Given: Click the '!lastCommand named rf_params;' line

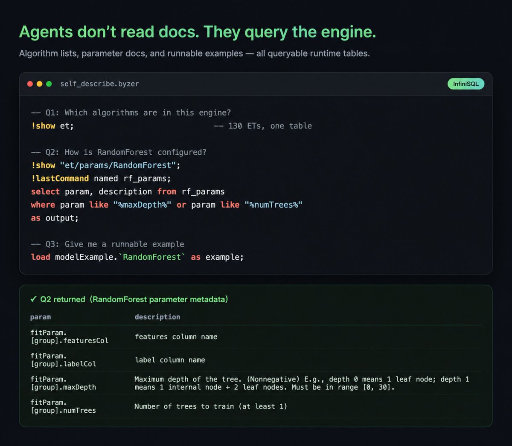Looking at the screenshot, I should point(101,179).
